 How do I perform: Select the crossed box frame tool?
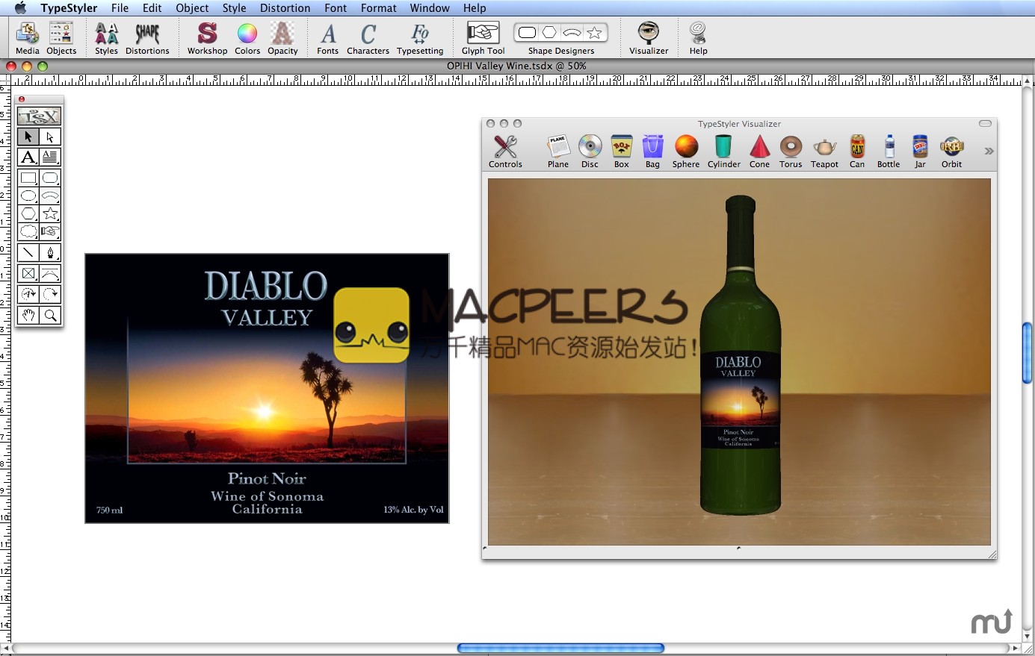28,273
